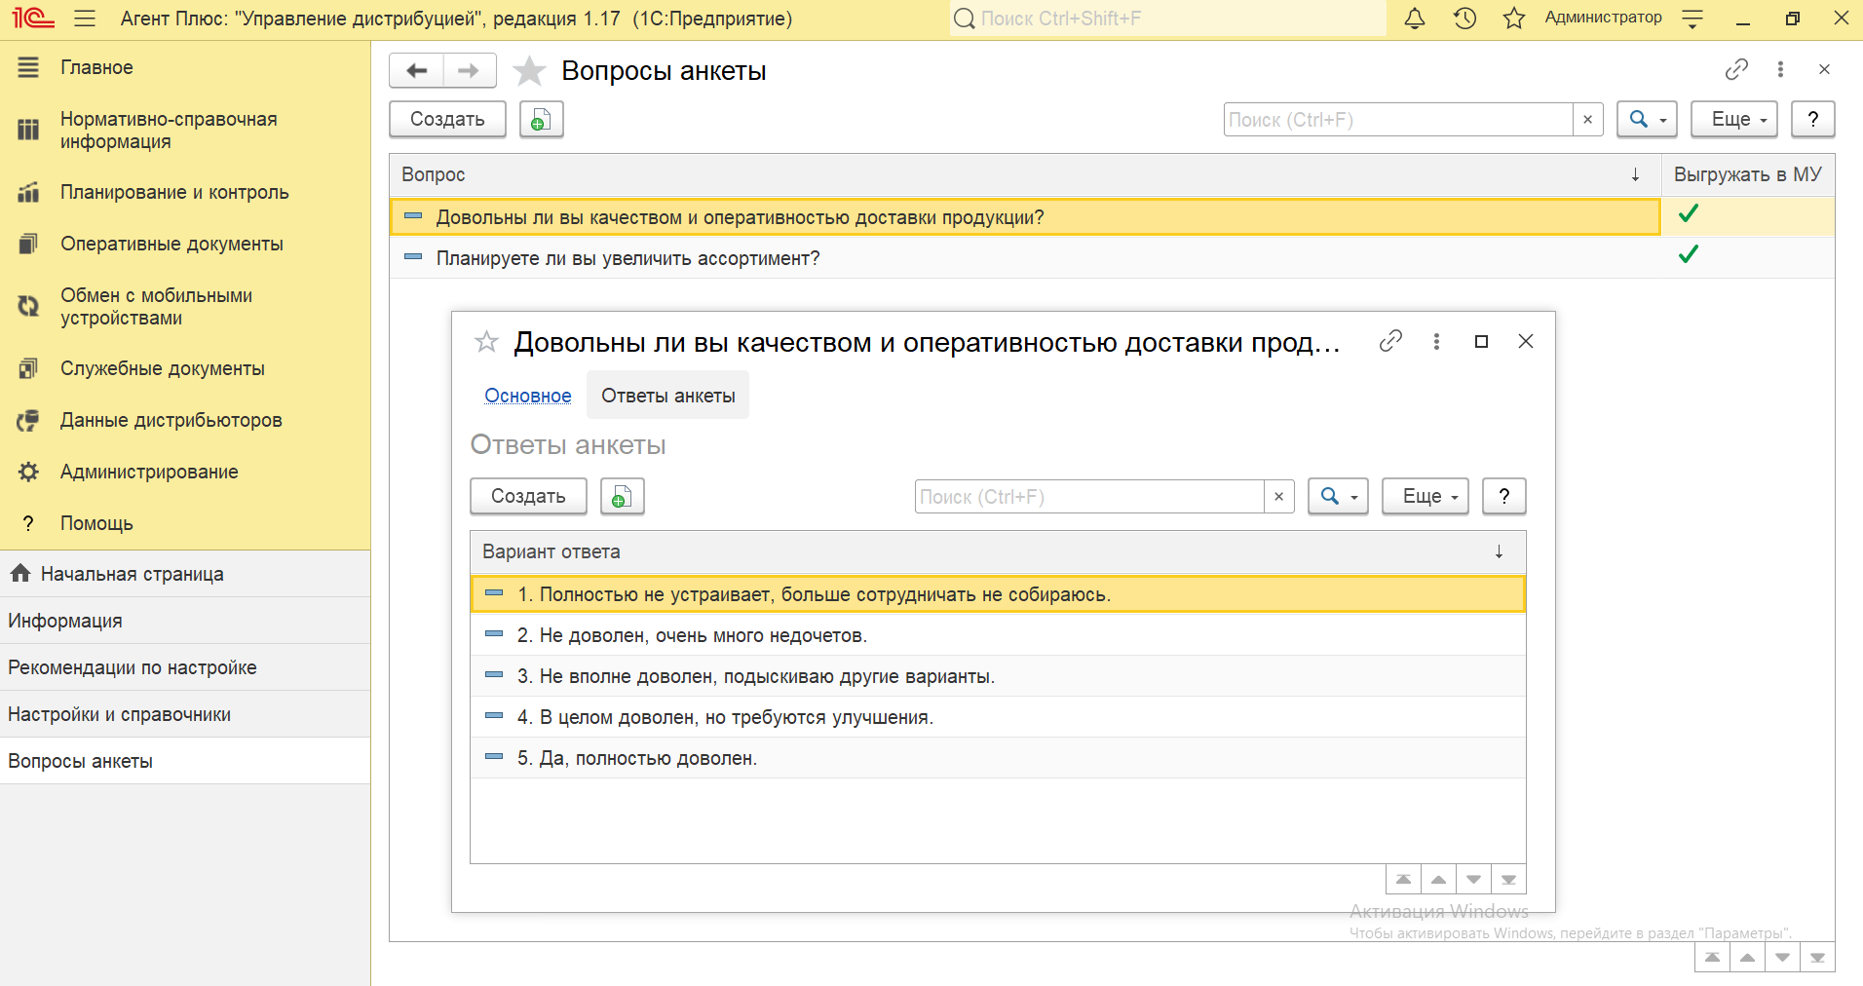Select answer 2. Не доволен, очень много недочетов
The width and height of the screenshot is (1863, 986).
coord(998,635)
